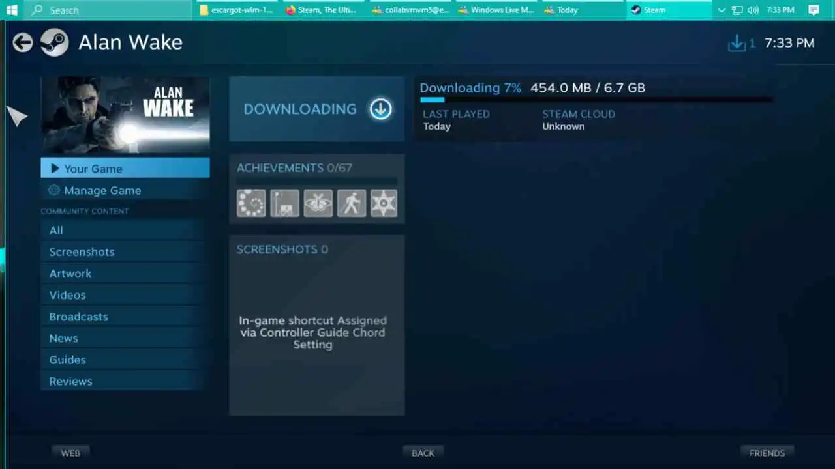Switch to Steam, The Ulti... browser taskbar window
Image resolution: width=835 pixels, height=469 pixels.
point(324,10)
